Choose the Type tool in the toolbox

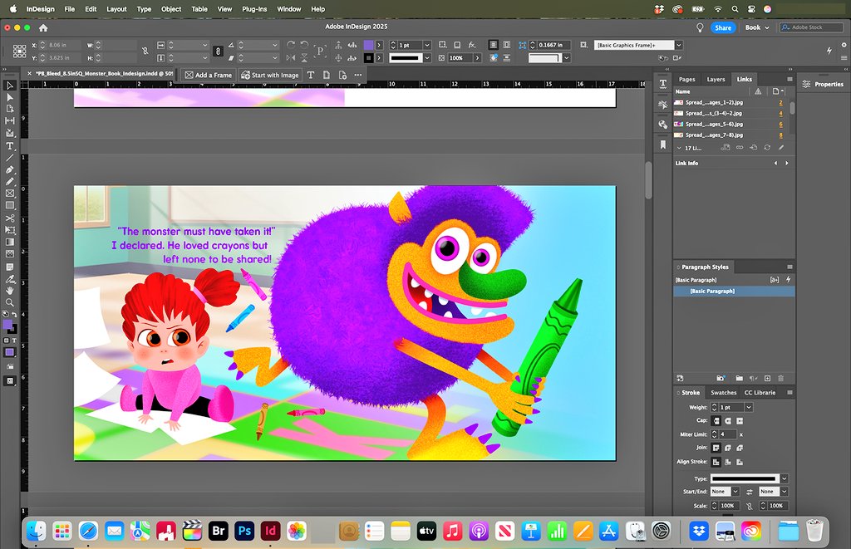10,146
